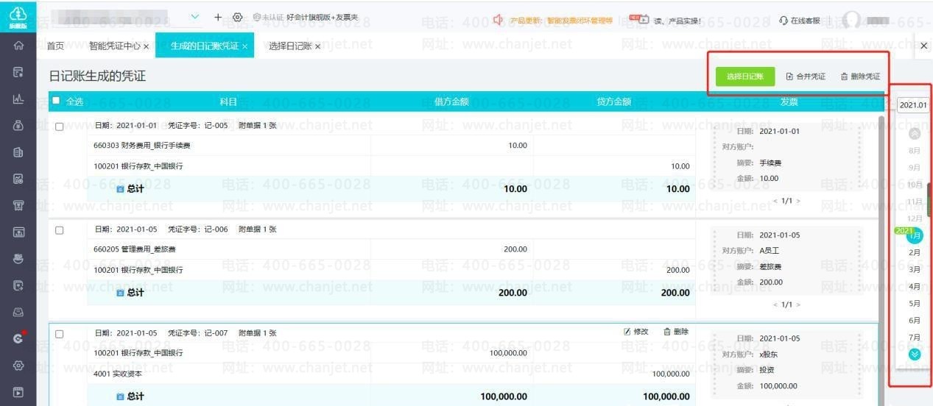Tick the checkbox for voucher 记-007
The width and height of the screenshot is (933, 406).
coord(60,334)
